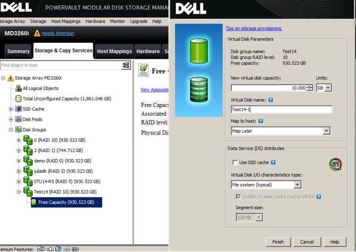Open help icon next to Use SSD cache

click(x=273, y=162)
